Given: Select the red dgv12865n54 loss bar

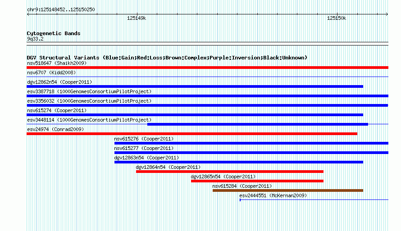Looking at the screenshot, I should pyautogui.click(x=257, y=181).
